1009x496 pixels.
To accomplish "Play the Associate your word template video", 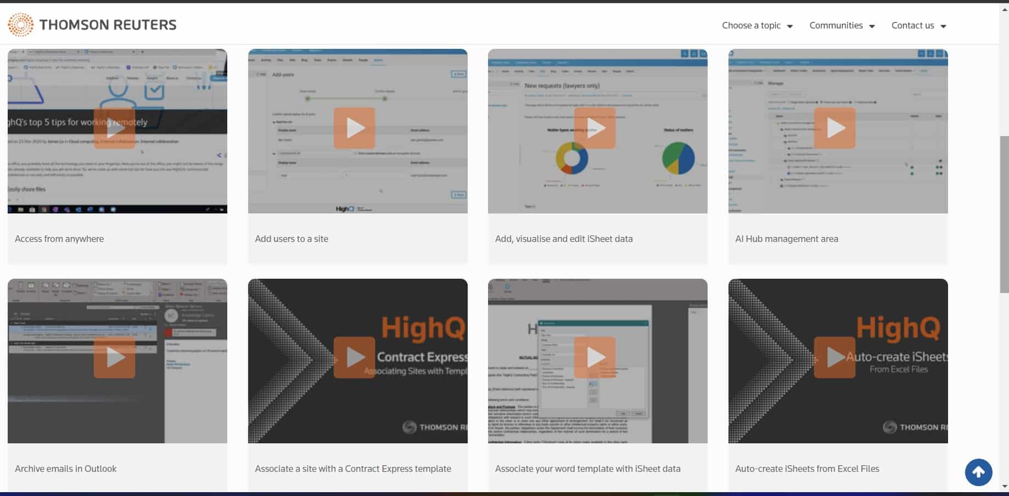I will (595, 357).
